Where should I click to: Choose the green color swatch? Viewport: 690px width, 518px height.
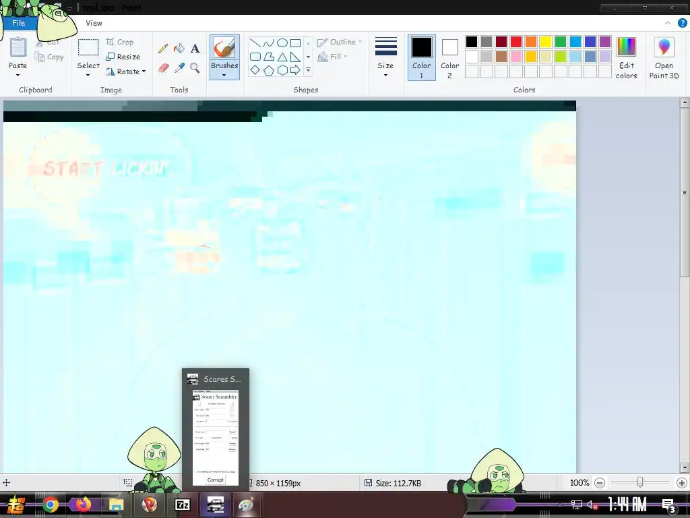tap(560, 42)
